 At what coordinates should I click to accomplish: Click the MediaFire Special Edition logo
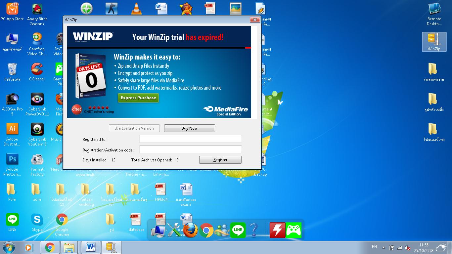(x=226, y=110)
